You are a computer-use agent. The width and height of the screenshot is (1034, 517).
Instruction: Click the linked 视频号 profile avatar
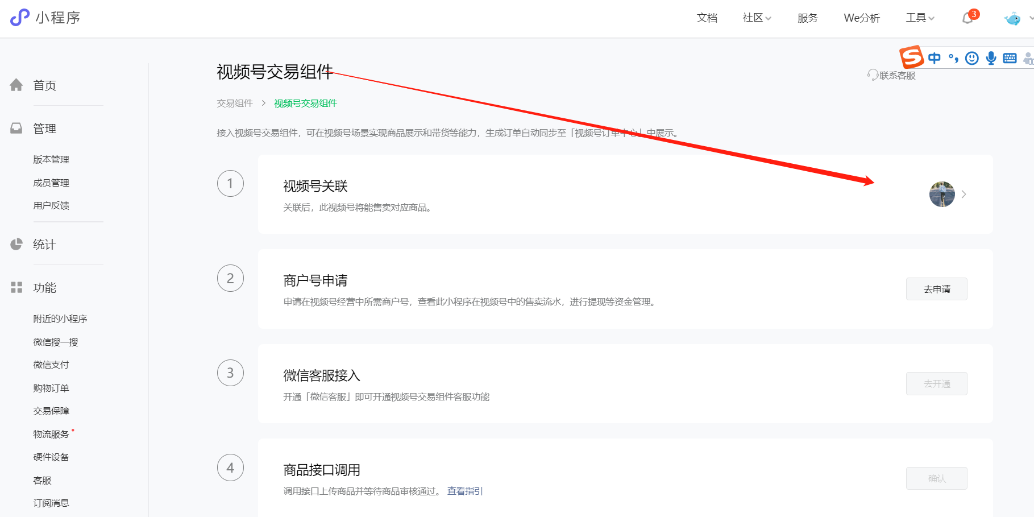point(942,195)
